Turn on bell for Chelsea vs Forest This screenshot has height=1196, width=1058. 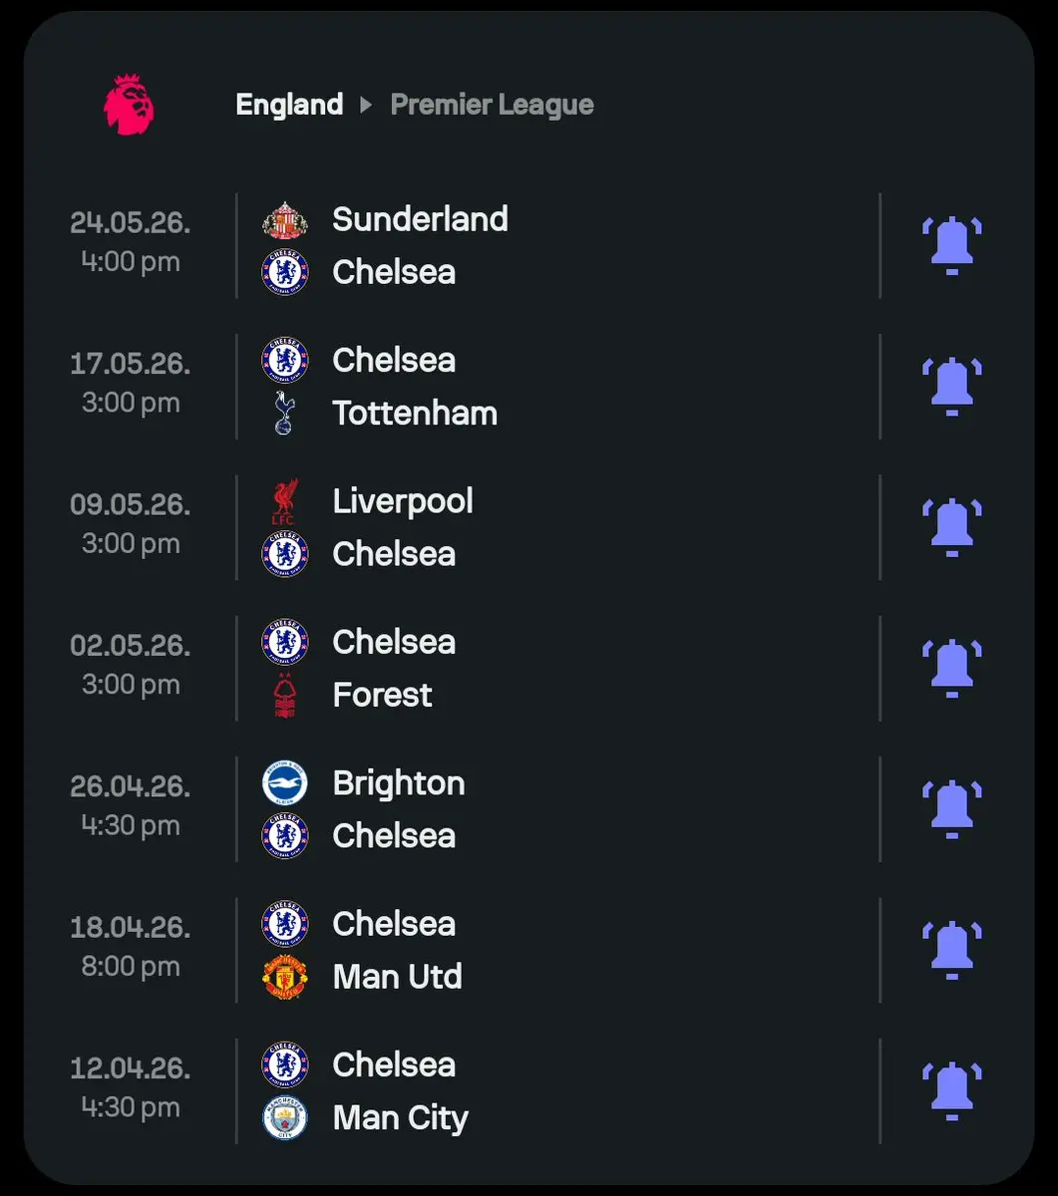[x=951, y=668]
